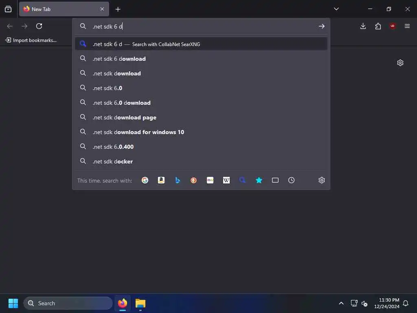Screen dimensions: 417x313
Task: Click the Go arrow in address bar
Action: click(x=322, y=26)
